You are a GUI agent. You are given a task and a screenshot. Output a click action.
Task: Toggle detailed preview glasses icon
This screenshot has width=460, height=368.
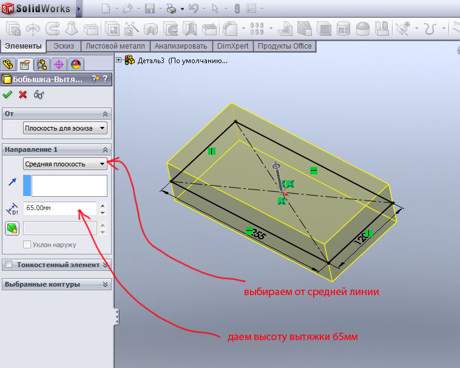39,94
